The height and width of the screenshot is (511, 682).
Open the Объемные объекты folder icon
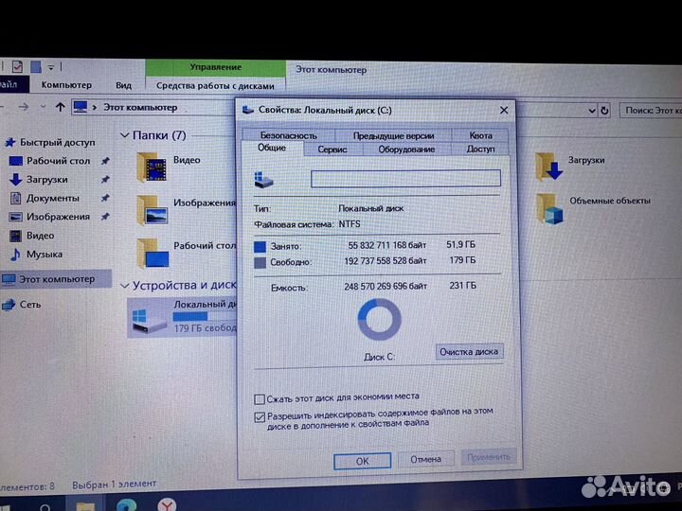[x=549, y=209]
